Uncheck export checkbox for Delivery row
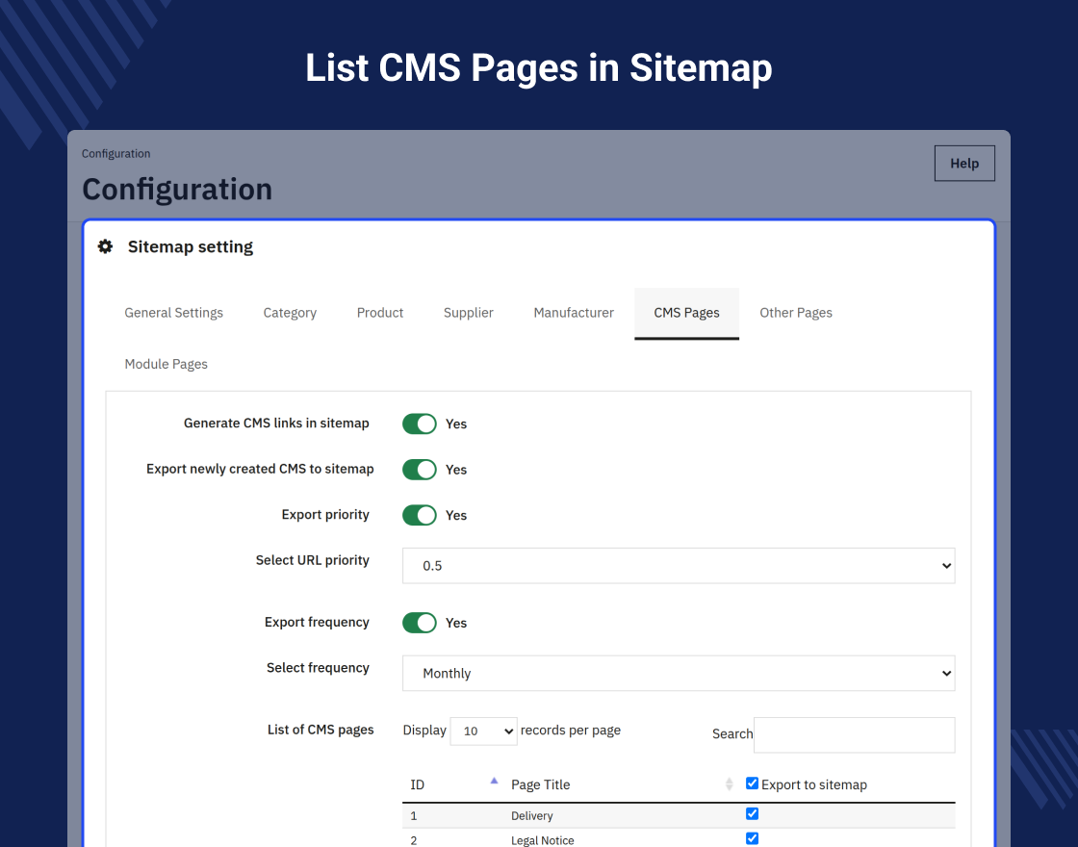The height and width of the screenshot is (847, 1078). pyautogui.click(x=752, y=814)
